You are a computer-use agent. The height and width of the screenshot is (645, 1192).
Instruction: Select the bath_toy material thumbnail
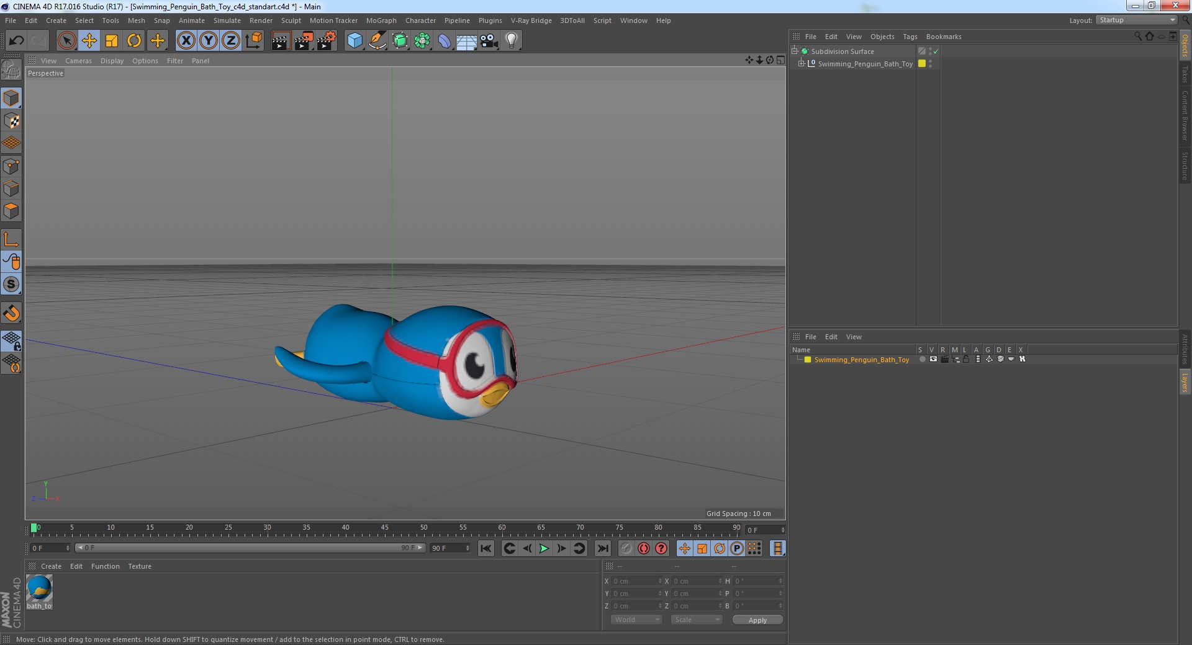[39, 592]
